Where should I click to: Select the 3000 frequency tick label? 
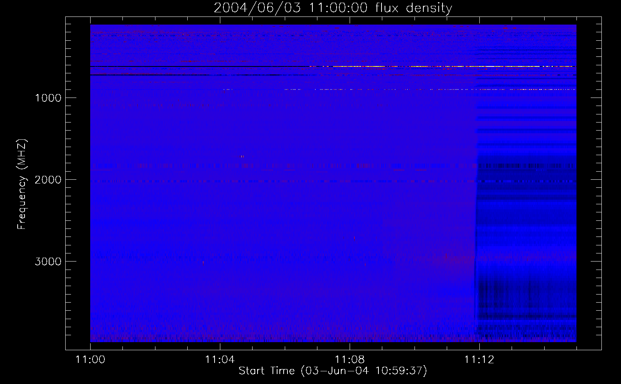[48, 262]
